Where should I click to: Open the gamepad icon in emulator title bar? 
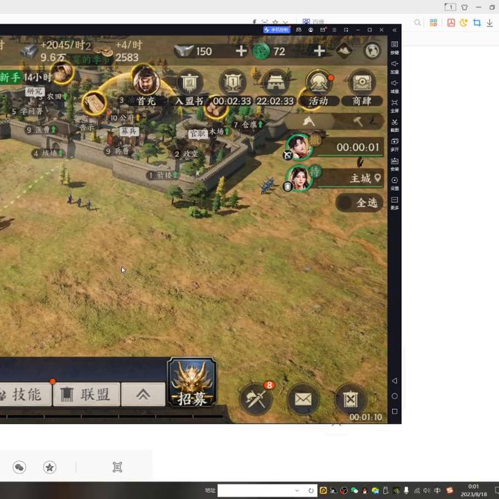pyautogui.click(x=299, y=30)
